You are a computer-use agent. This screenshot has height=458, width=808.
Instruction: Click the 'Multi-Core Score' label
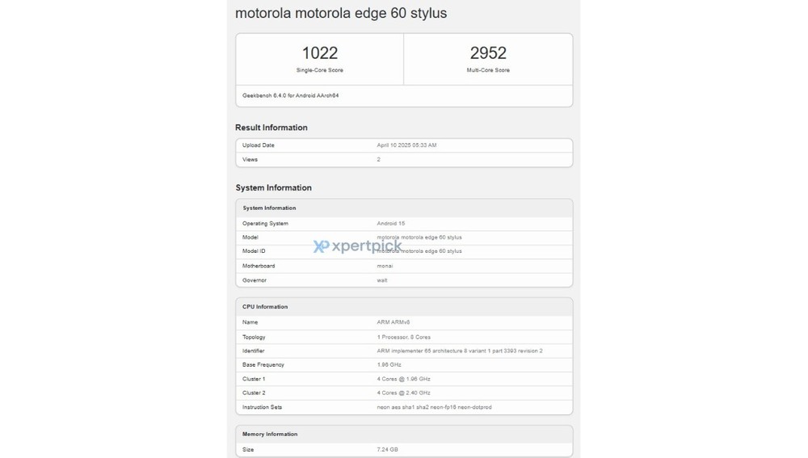pos(488,70)
